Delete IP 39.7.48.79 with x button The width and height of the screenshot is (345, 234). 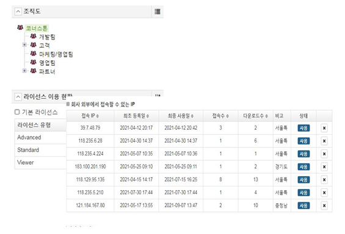[x=324, y=128]
